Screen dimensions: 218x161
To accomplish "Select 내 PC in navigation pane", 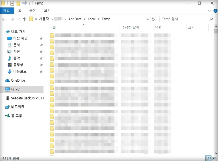I will [22, 89].
